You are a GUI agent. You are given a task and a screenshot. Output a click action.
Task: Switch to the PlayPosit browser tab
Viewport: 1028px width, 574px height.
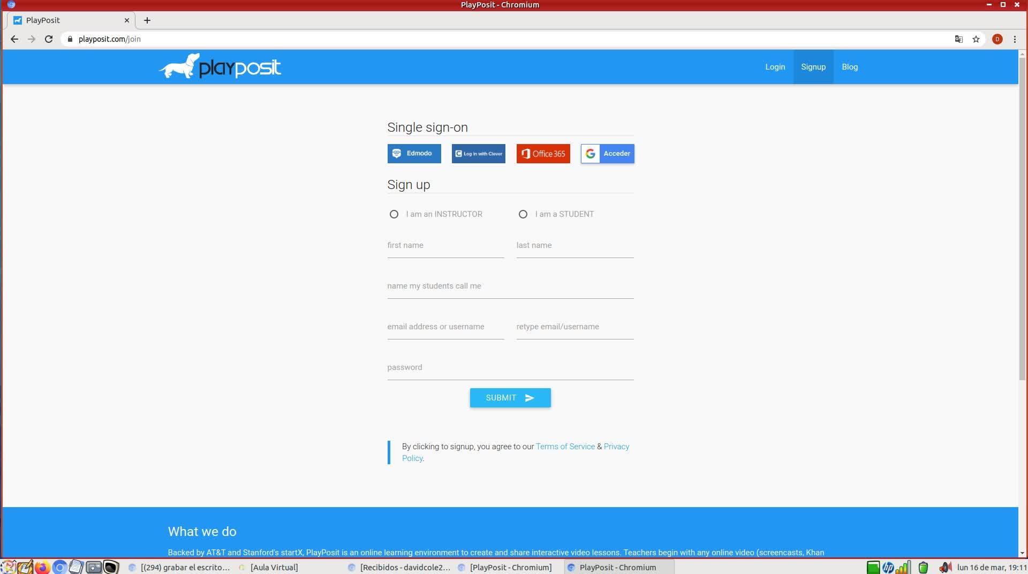[71, 20]
